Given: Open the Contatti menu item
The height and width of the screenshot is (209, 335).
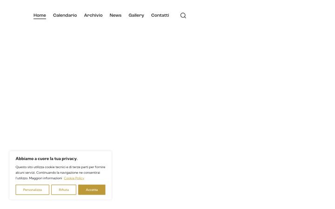Looking at the screenshot, I should click(160, 15).
